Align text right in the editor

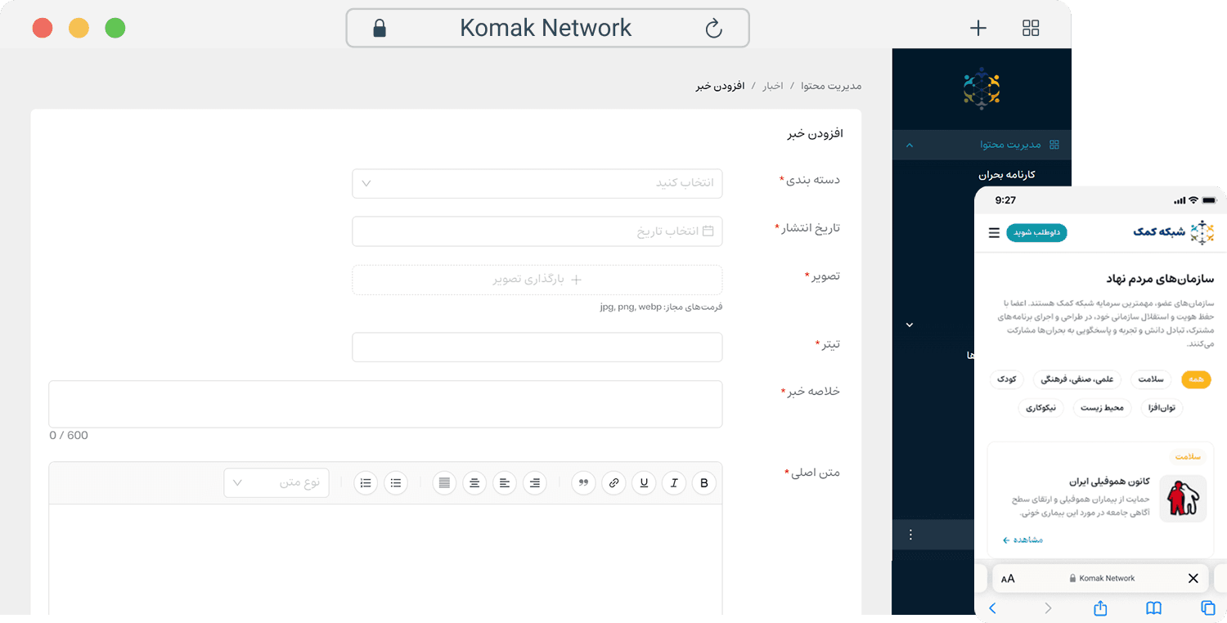535,483
